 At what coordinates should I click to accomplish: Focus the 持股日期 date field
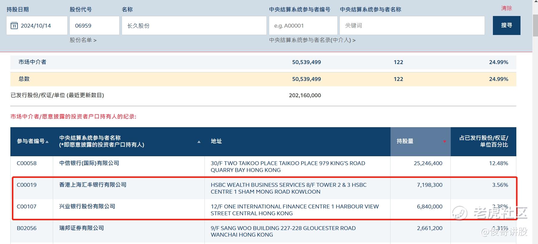[37, 25]
